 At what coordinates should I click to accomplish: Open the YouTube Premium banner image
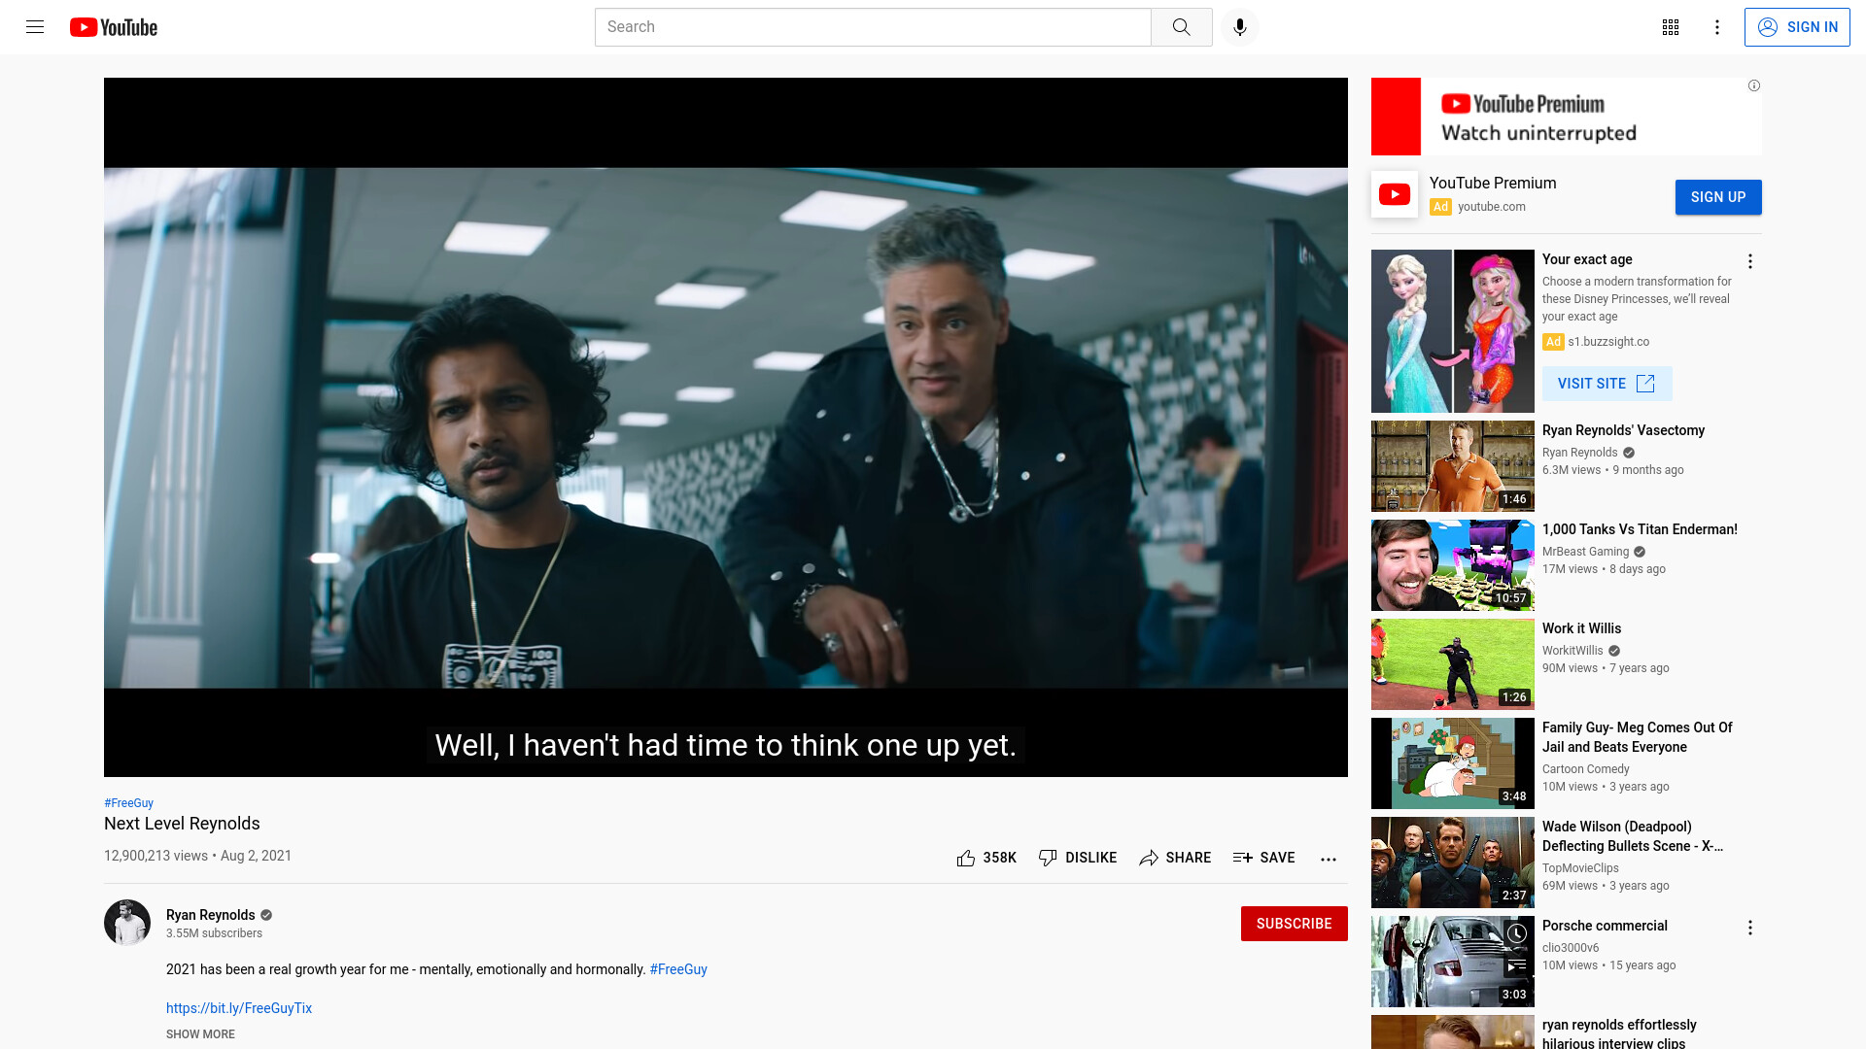point(1566,117)
